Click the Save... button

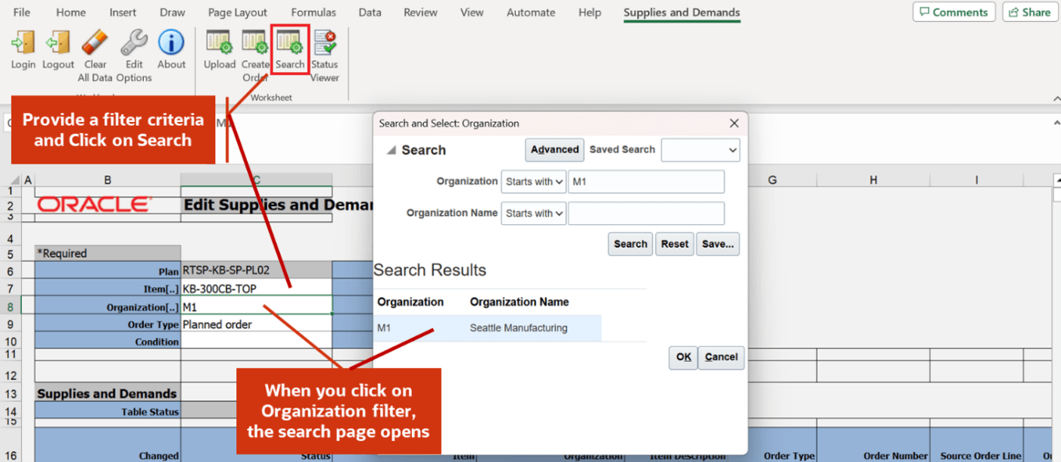point(718,244)
